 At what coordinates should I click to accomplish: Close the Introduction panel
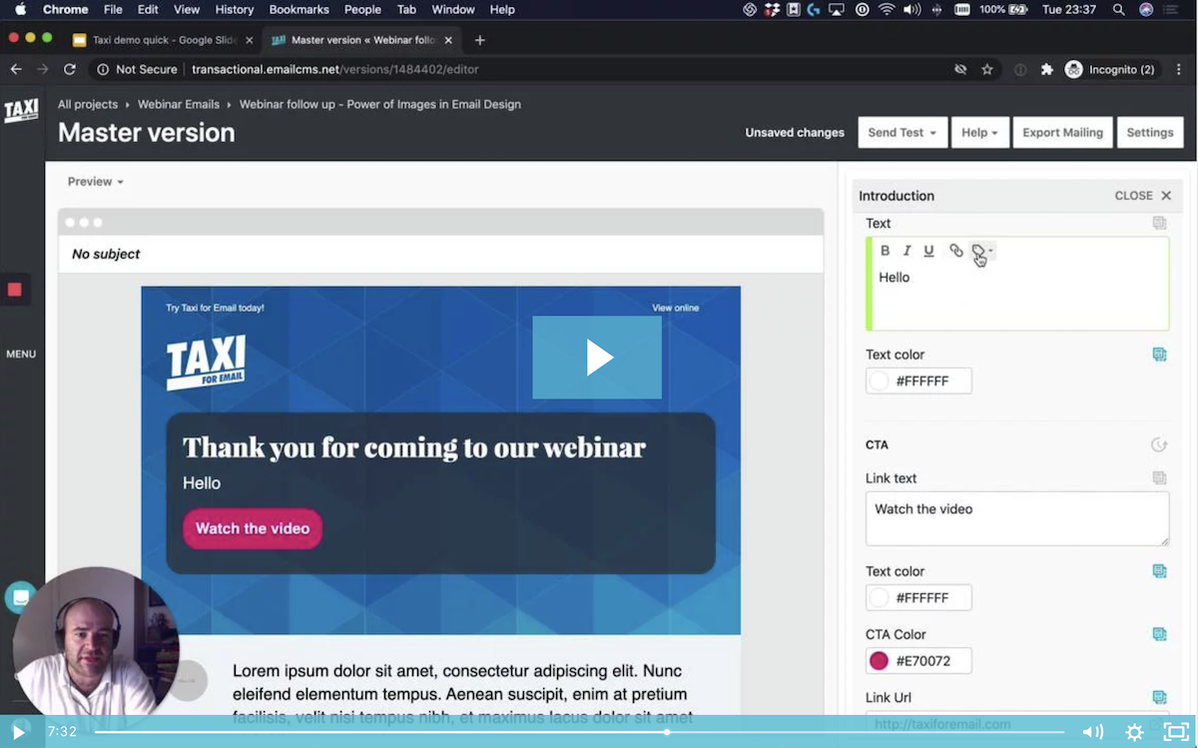[1143, 196]
